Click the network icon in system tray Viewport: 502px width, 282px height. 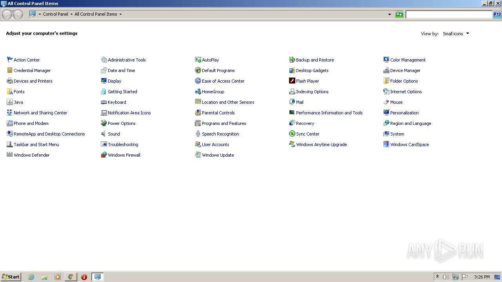click(455, 277)
